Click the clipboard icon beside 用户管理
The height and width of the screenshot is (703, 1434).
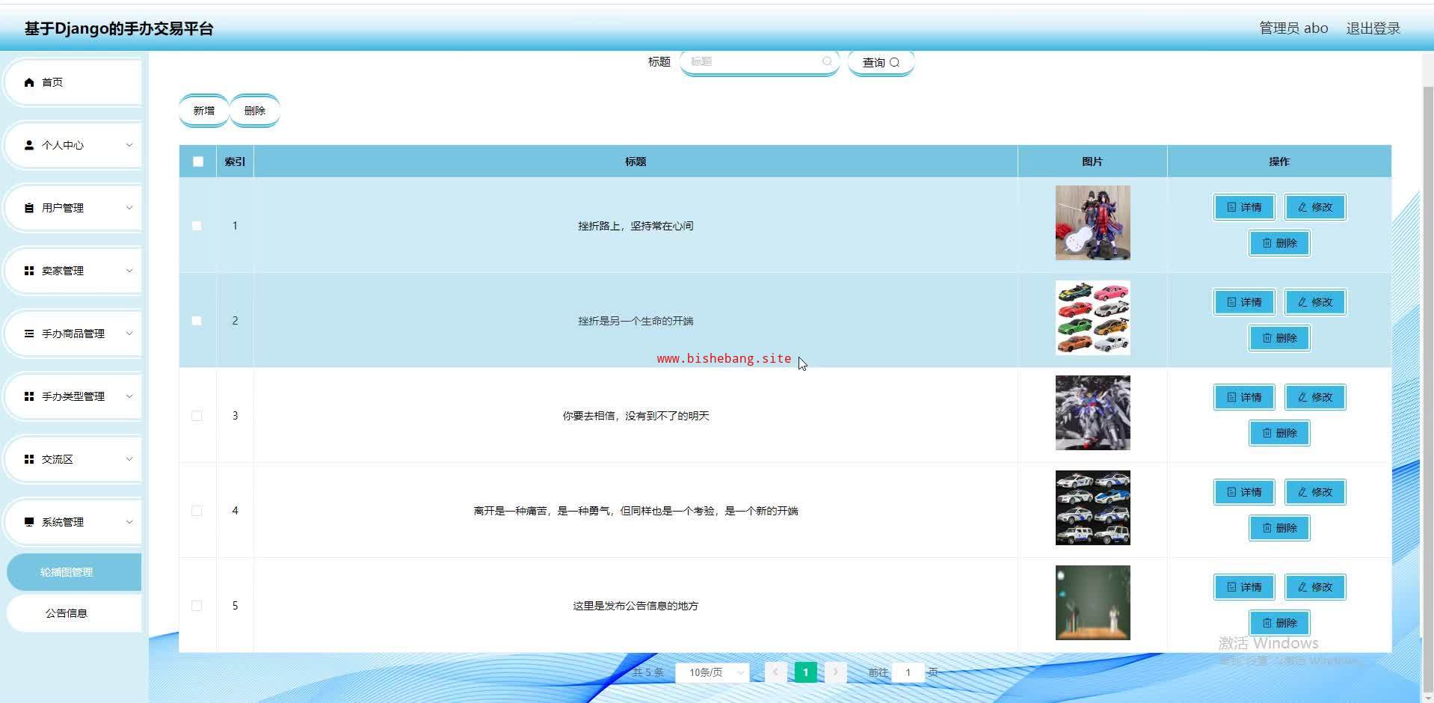pos(29,208)
